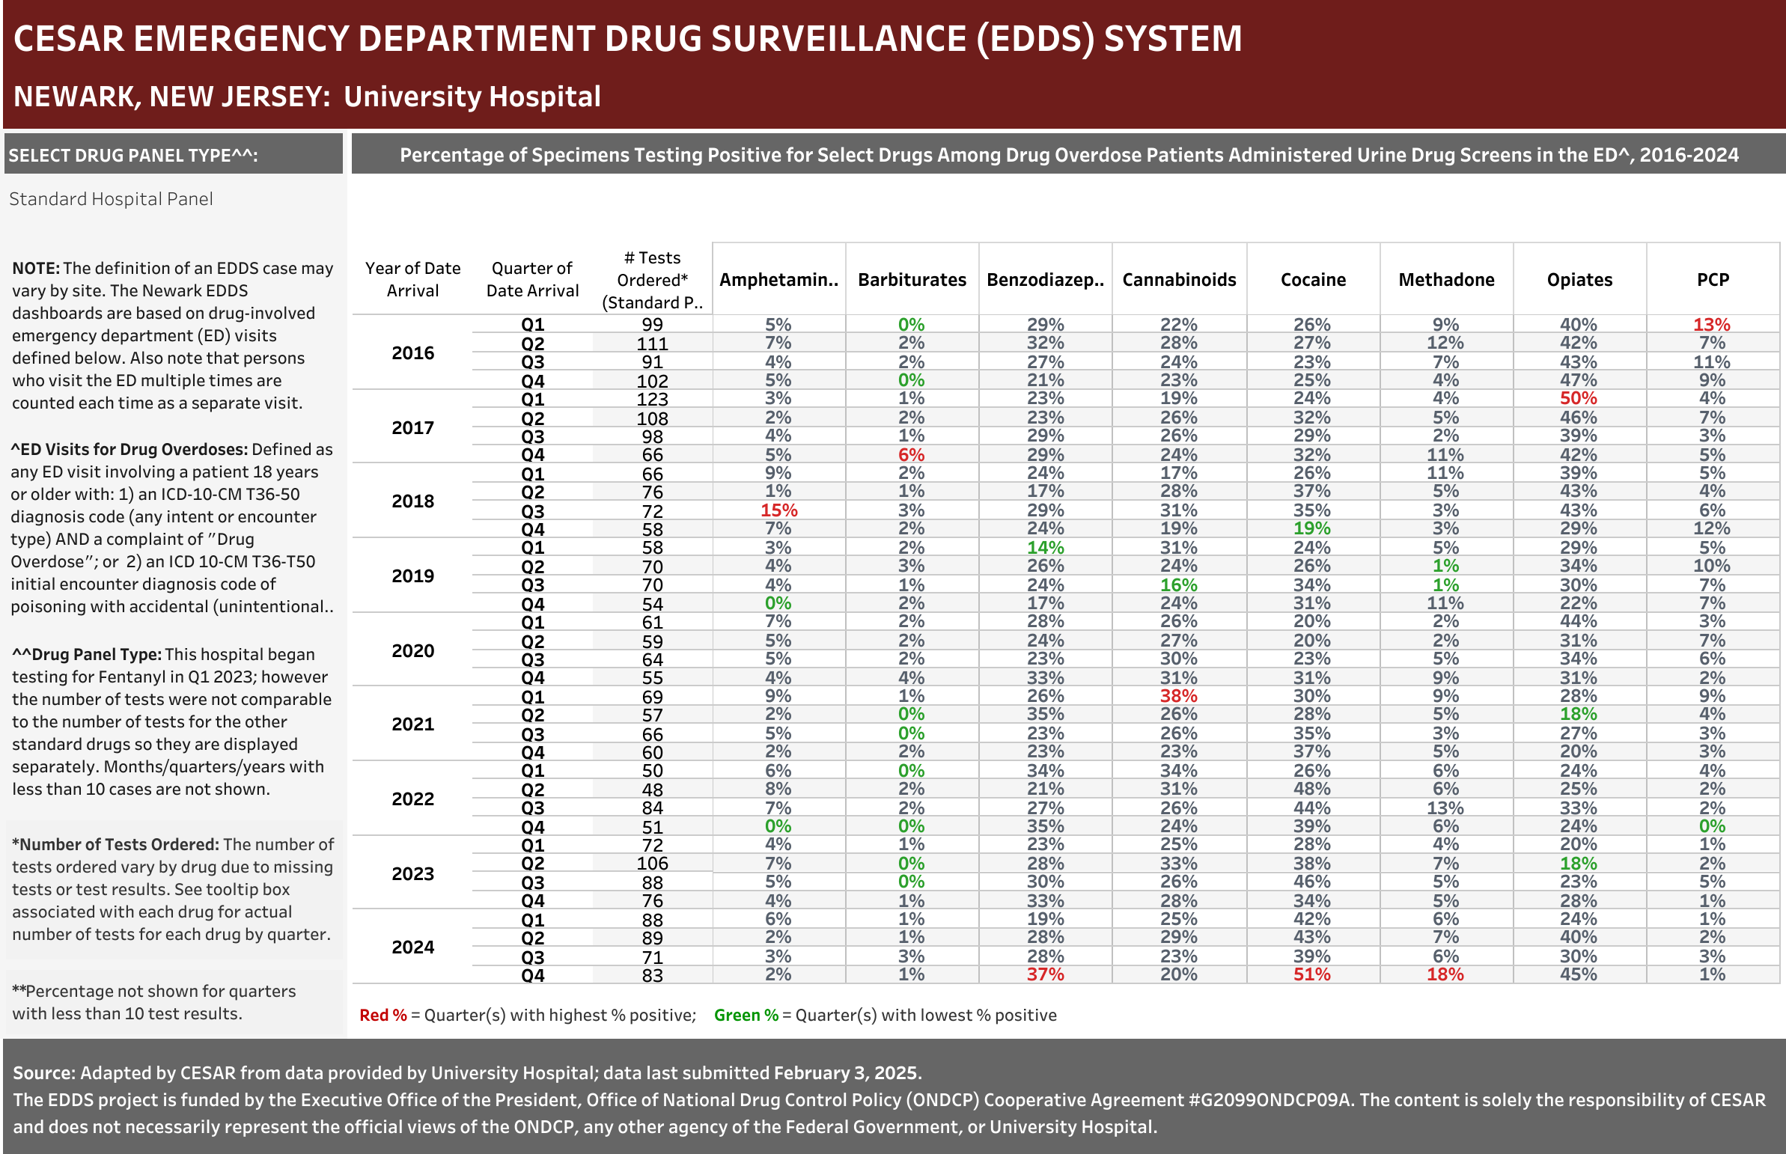Click the red 6% Barbiturates value in 2017 Q4

pyautogui.click(x=912, y=455)
